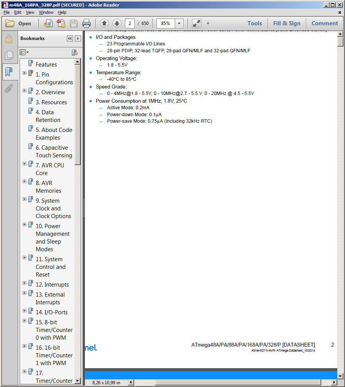This screenshot has height=387, width=345.
Task: Click the 12. Interrupts bookmark icon
Action: (31, 283)
